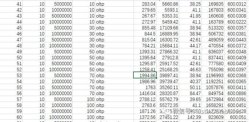Click cell with value 160608
Screen dimensions: 249x122
[213, 16]
